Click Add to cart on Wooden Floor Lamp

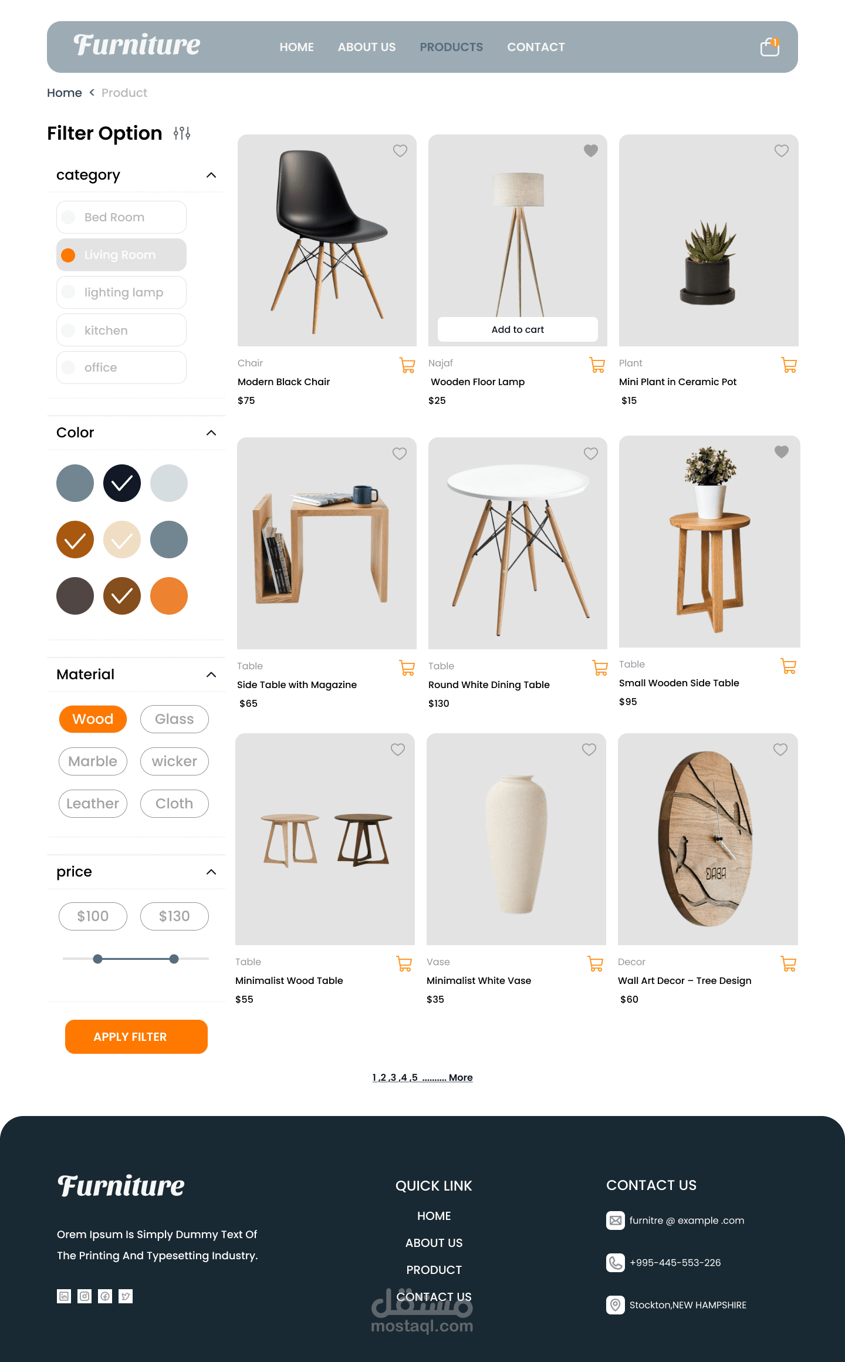pyautogui.click(x=518, y=329)
